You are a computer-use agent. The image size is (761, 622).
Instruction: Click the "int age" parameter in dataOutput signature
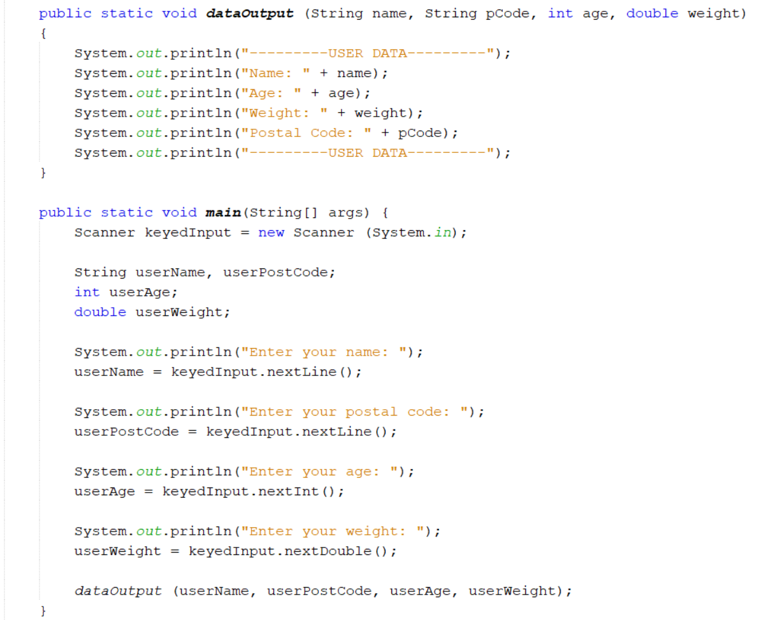[x=577, y=13]
